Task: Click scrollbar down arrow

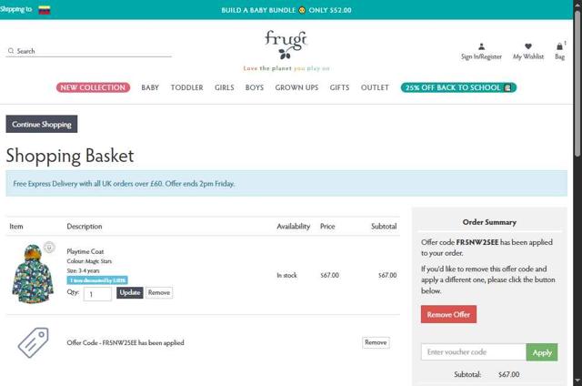Action: coord(577,381)
